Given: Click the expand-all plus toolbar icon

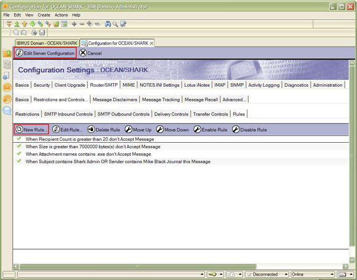Looking at the screenshot, I should (89, 24).
